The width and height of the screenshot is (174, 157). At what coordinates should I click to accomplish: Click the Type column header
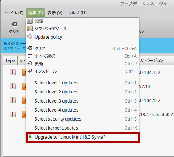[10, 61]
